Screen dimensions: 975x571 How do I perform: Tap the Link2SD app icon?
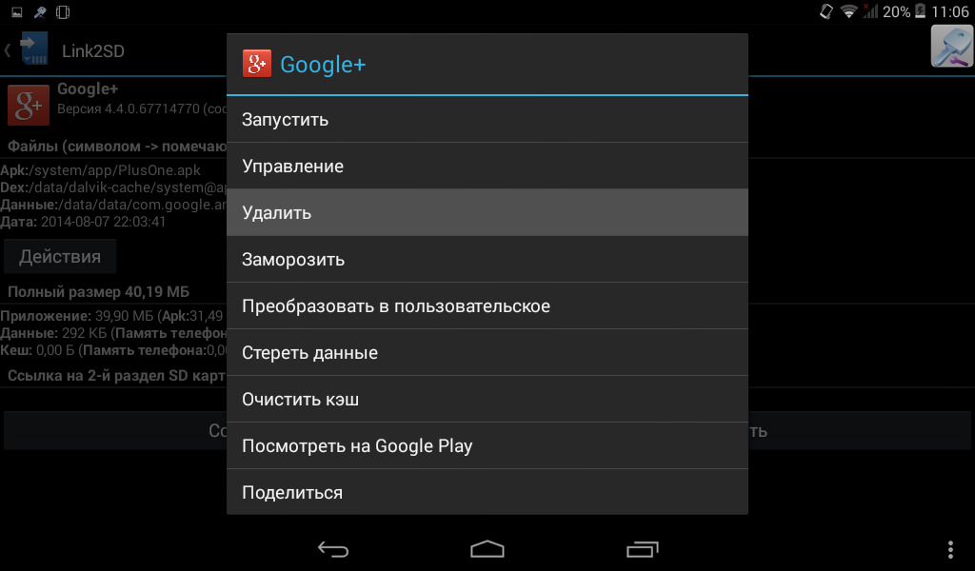[x=33, y=49]
